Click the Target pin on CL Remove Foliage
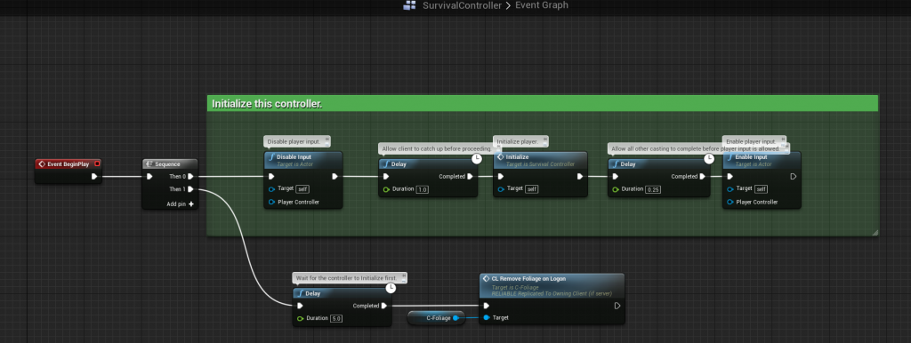The height and width of the screenshot is (343, 911). (487, 318)
